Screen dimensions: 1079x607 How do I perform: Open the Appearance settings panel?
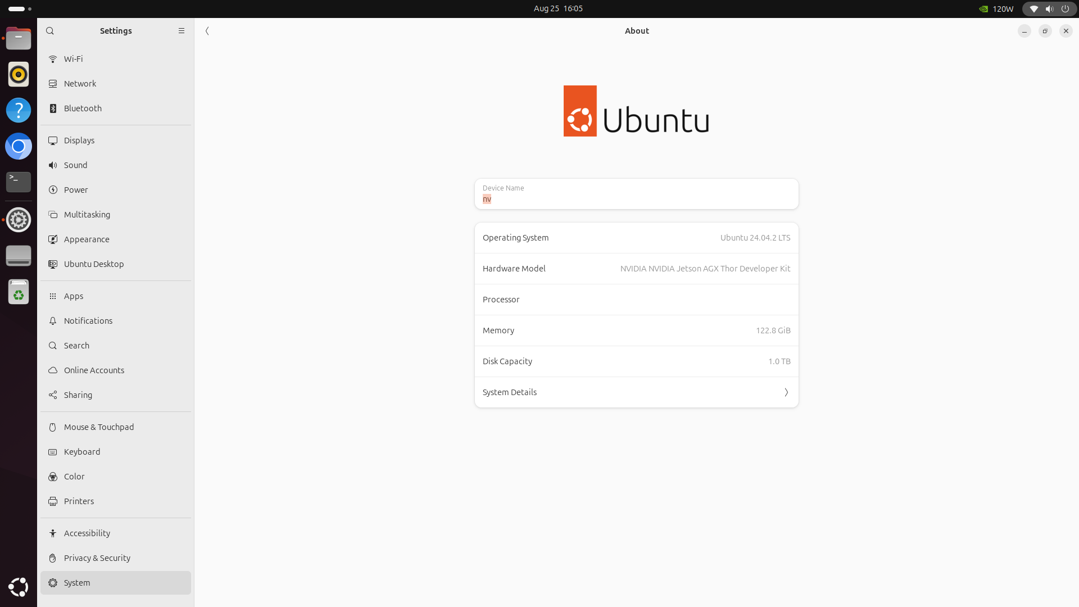(87, 239)
